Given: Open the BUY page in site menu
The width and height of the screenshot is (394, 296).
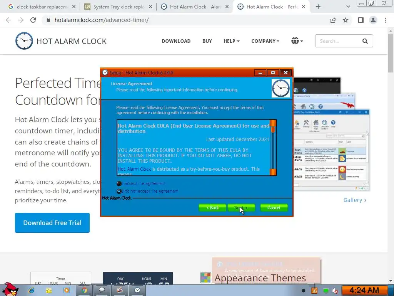Looking at the screenshot, I should (x=207, y=41).
